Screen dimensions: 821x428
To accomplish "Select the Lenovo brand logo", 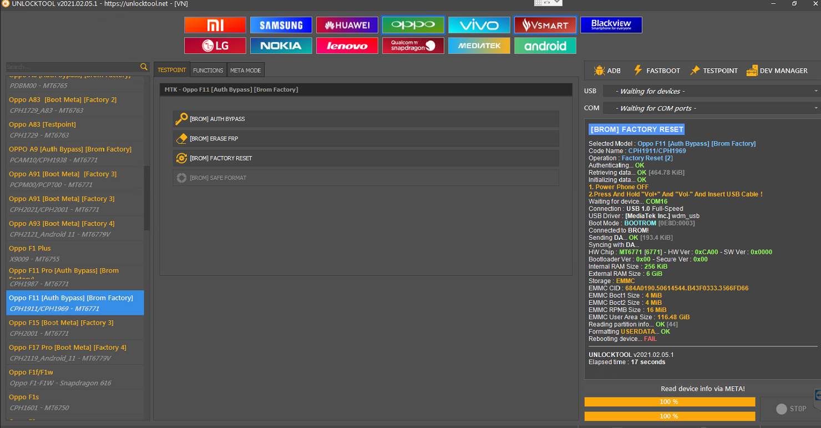I will (x=347, y=46).
